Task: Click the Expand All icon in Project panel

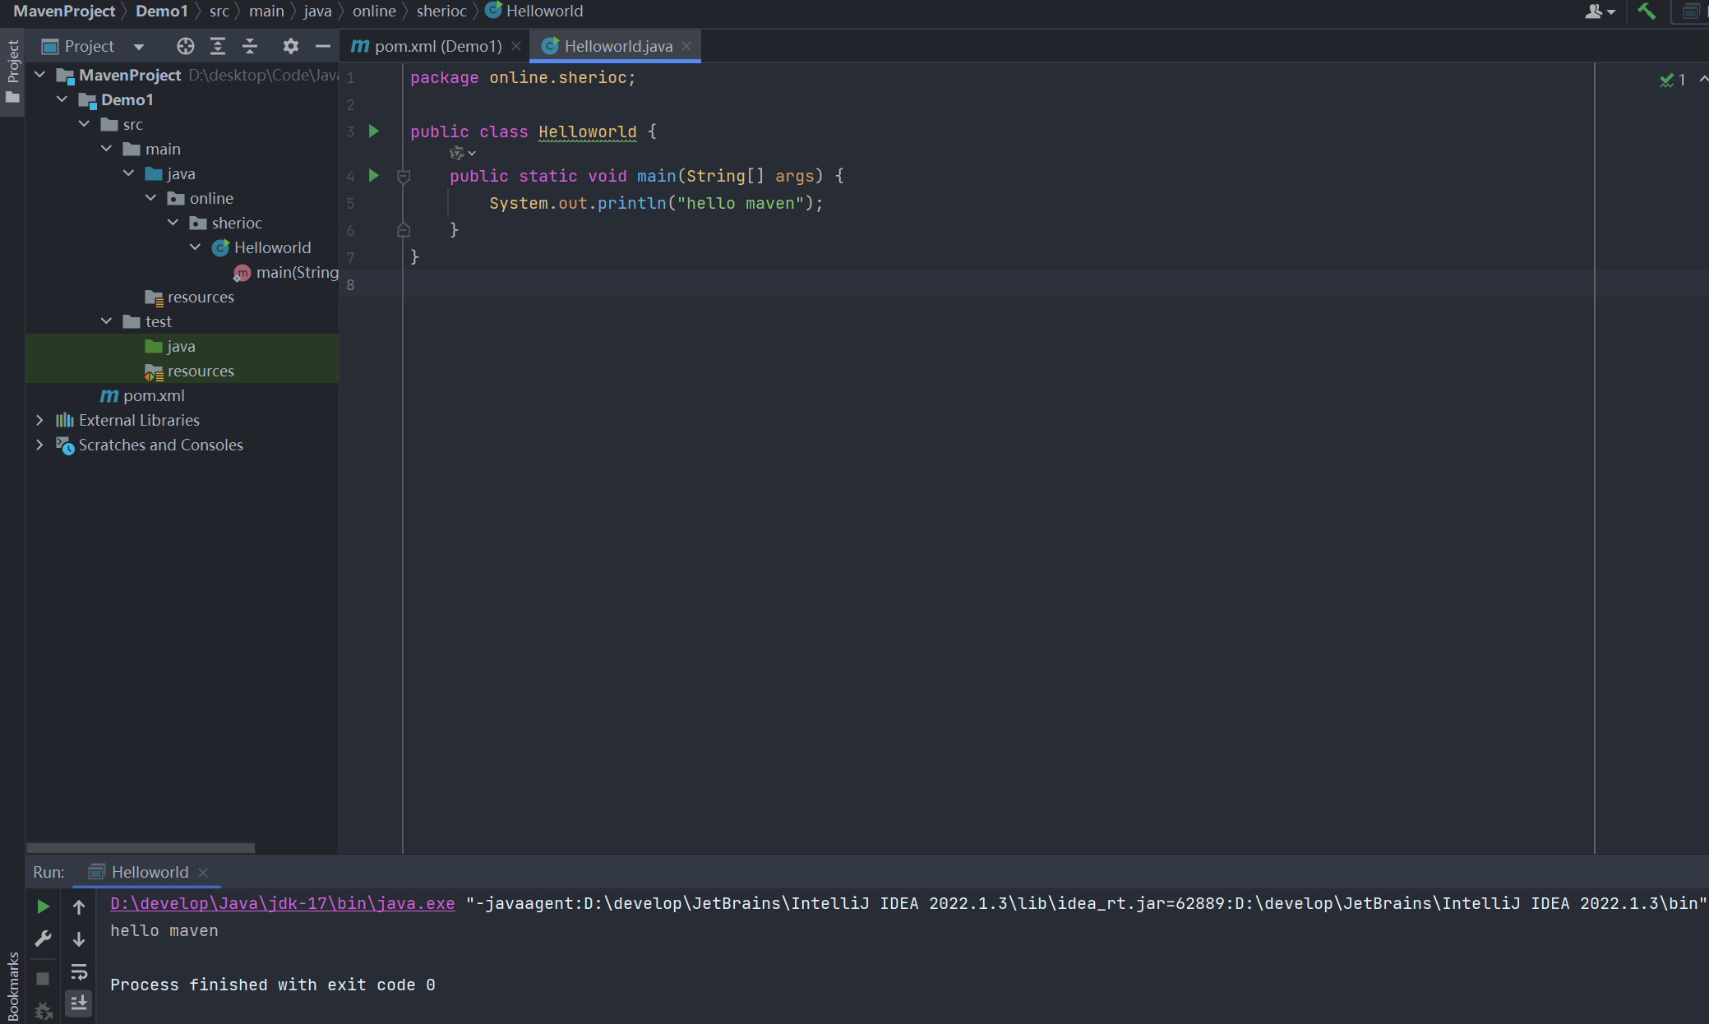Action: coord(218,46)
